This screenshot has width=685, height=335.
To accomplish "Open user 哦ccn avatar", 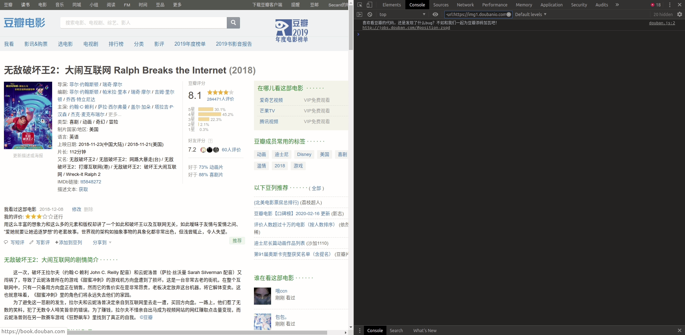I will coord(262,296).
